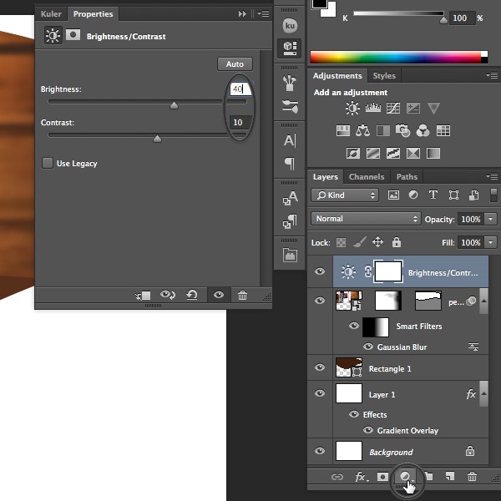Screen dimensions: 501x501
Task: Reset adjustment defaults in Properties panel
Action: 192,295
